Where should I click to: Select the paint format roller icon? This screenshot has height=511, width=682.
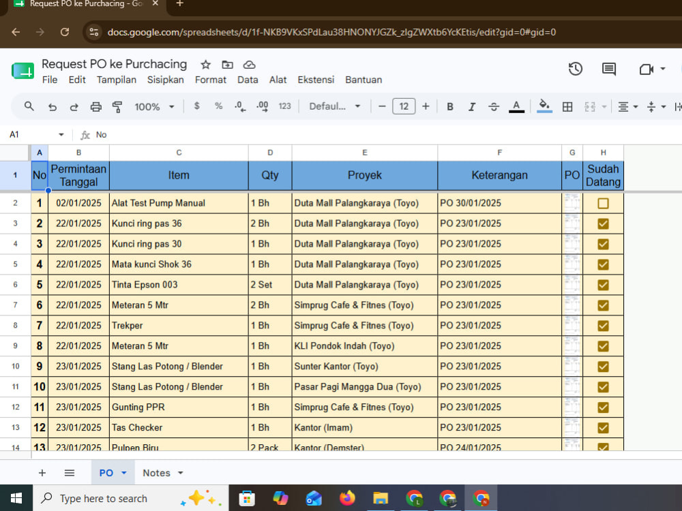[117, 107]
